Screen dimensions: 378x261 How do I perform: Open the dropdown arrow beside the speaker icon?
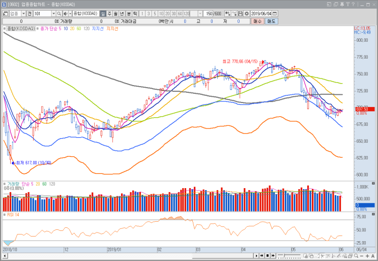[x=70, y=14]
